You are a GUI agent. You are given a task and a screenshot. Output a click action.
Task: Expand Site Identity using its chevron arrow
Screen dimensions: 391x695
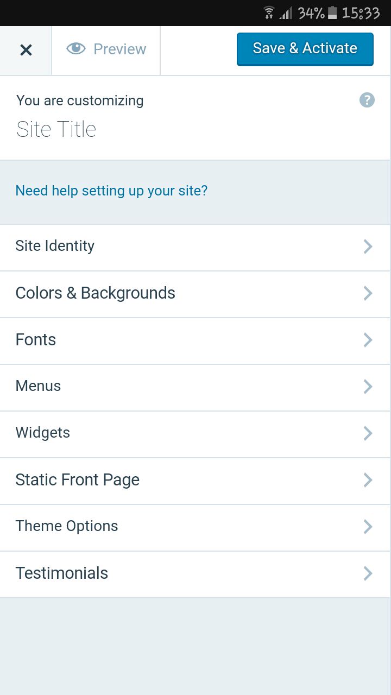pyautogui.click(x=368, y=247)
